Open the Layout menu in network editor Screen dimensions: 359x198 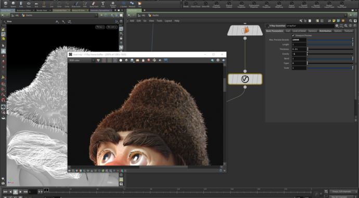(168, 21)
